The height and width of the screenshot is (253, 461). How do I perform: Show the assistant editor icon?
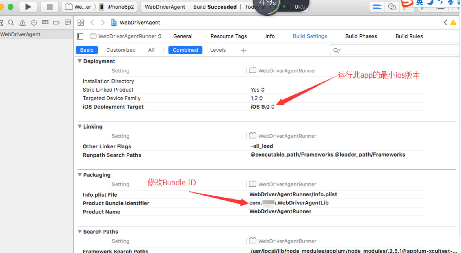pyautogui.click(x=392, y=7)
